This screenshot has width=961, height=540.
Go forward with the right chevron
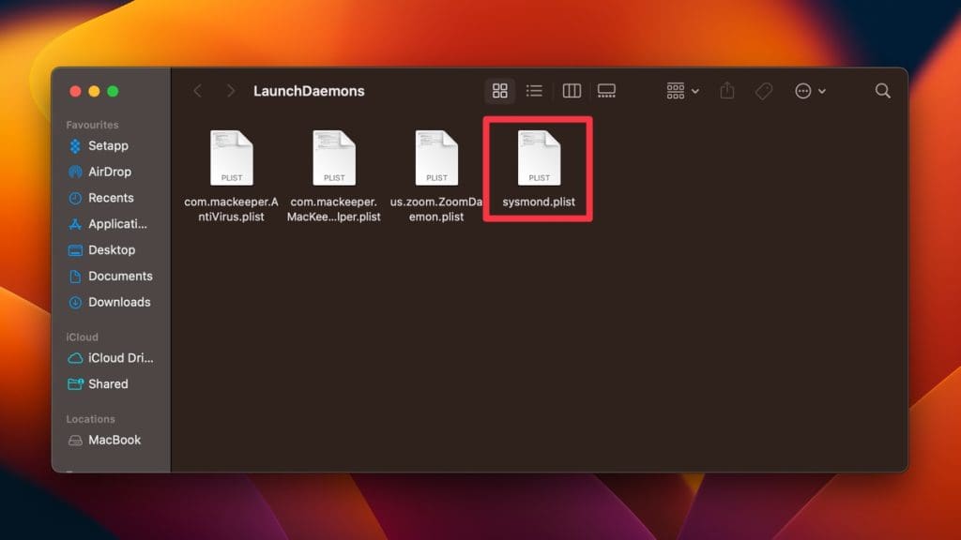coord(231,91)
